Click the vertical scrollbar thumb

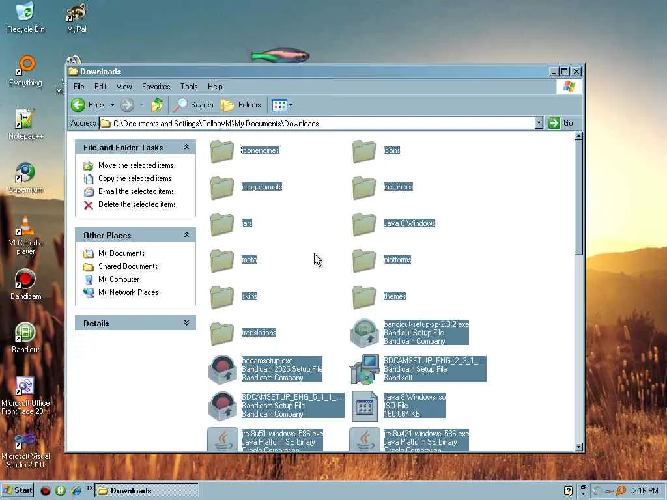point(578,198)
